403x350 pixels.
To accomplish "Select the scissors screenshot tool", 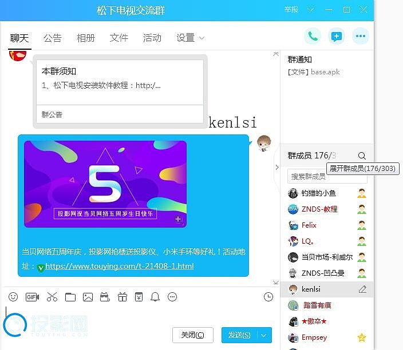I will pyautogui.click(x=52, y=297).
